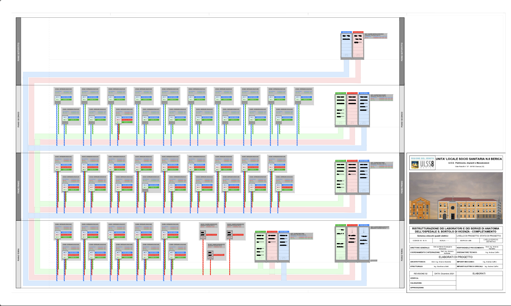Click the green cabinet of second floor switchboard

click(x=340, y=110)
